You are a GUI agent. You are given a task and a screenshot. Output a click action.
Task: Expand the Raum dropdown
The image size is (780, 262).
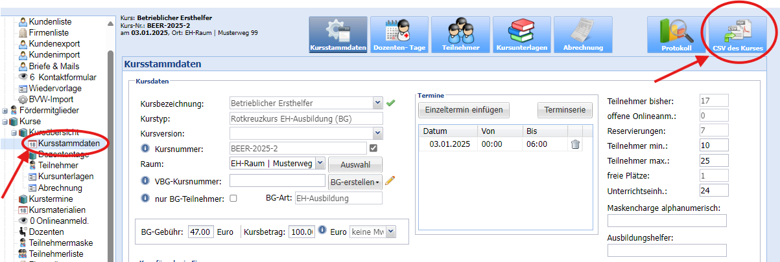click(320, 164)
